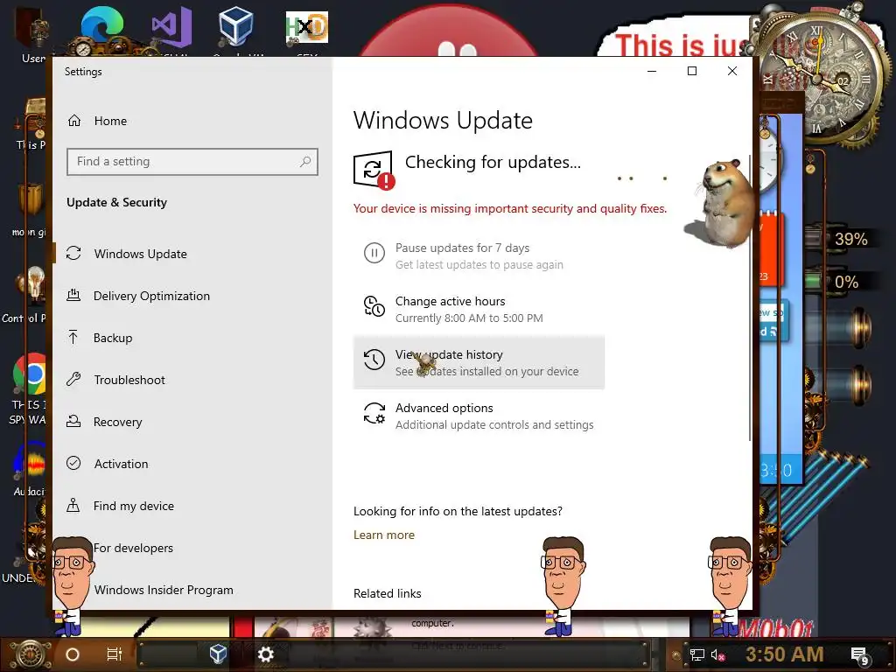Click the Home house icon
This screenshot has width=896, height=672.
(74, 121)
